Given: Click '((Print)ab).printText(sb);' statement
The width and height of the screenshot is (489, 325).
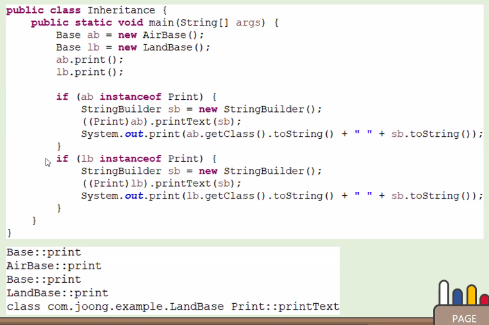Looking at the screenshot, I should tap(162, 122).
